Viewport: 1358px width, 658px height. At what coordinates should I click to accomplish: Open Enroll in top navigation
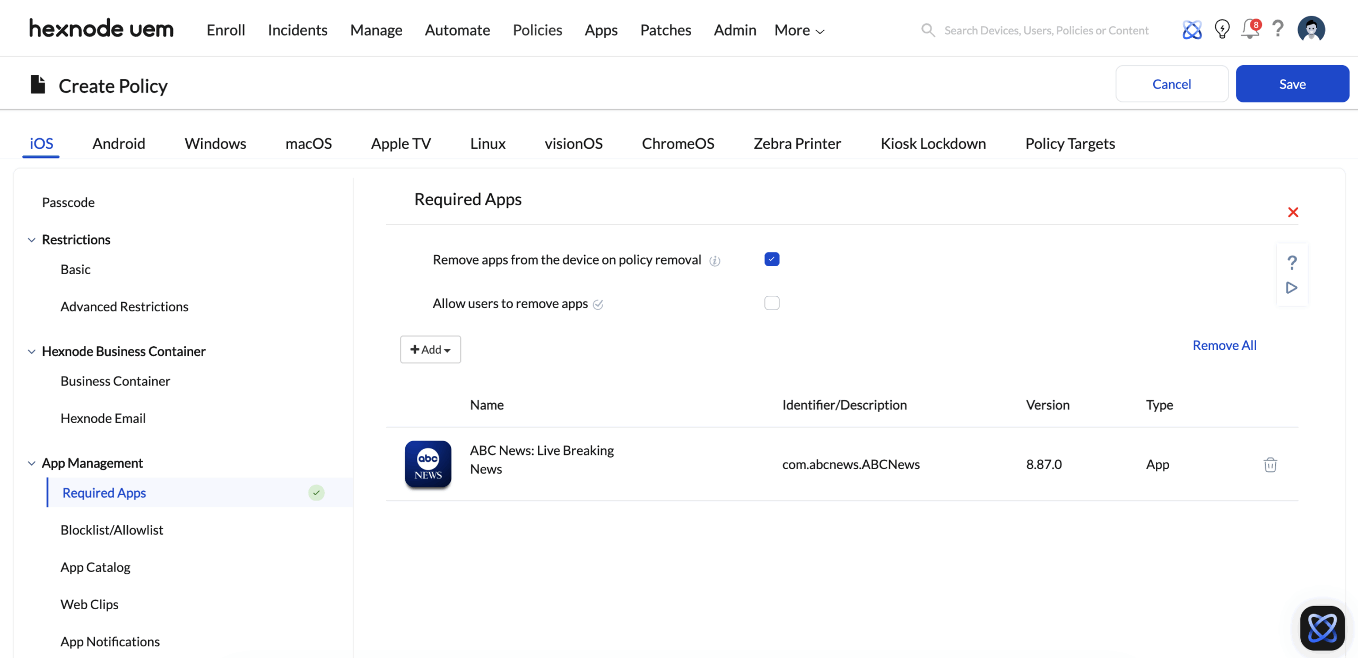point(225,30)
